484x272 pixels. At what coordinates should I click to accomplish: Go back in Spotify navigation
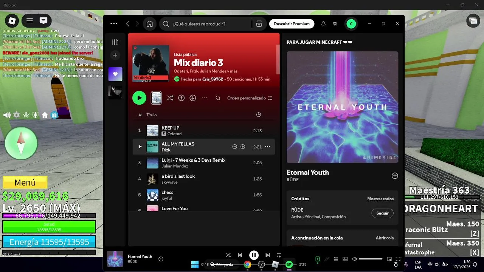click(x=128, y=24)
